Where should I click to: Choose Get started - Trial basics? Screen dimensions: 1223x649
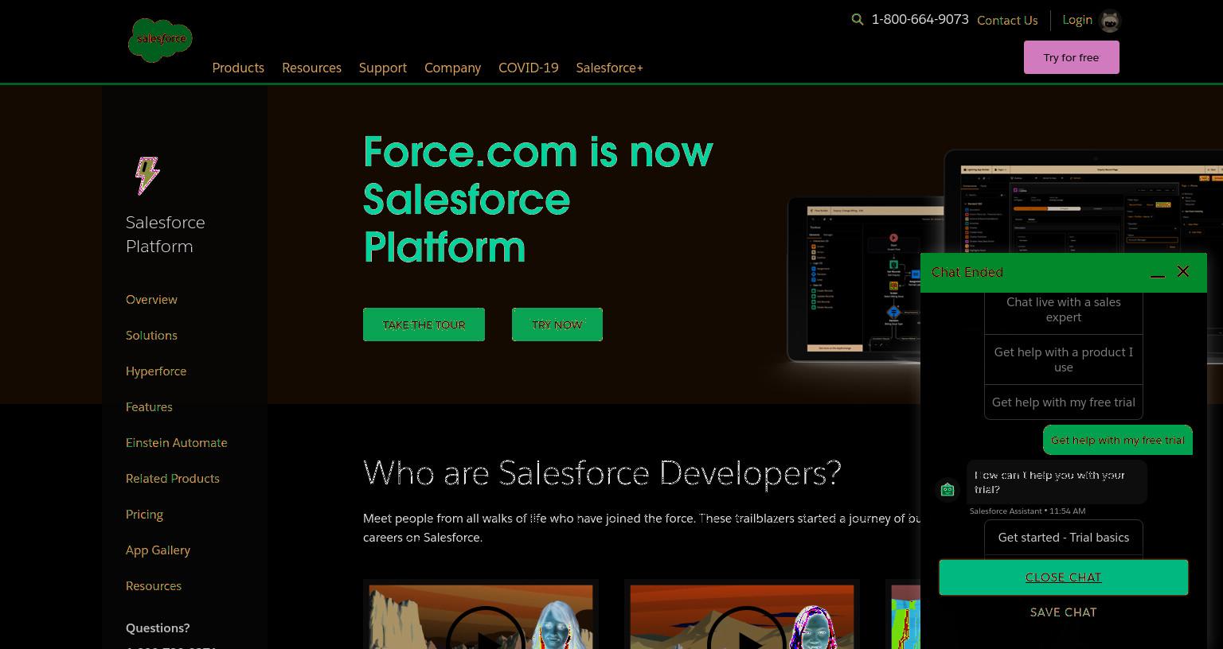point(1064,538)
